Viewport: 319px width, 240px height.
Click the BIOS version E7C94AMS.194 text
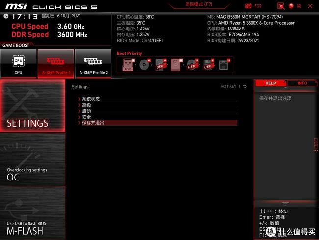(233, 34)
